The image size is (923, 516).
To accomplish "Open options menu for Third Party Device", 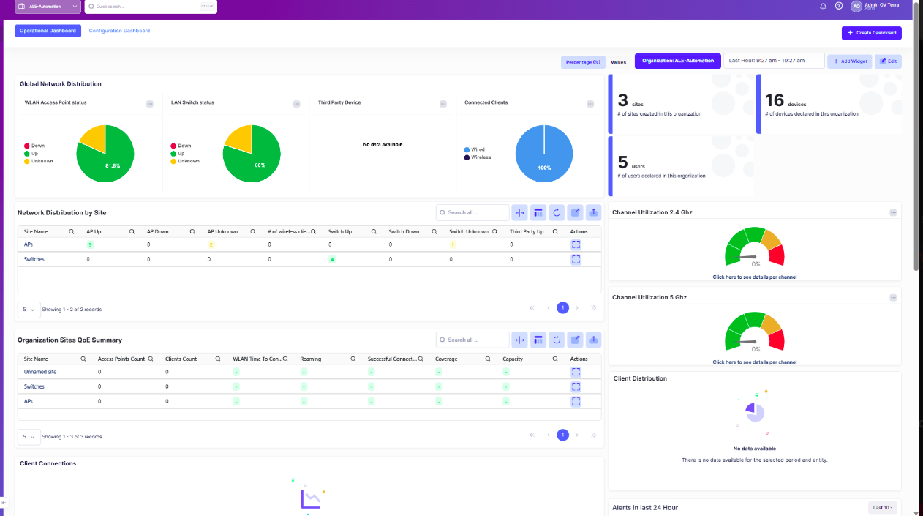I will pyautogui.click(x=443, y=104).
